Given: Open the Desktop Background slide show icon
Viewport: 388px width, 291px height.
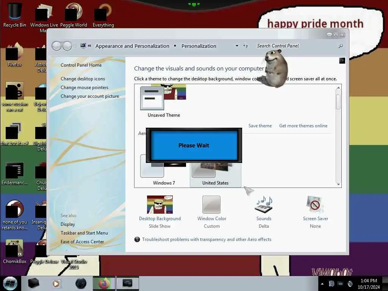Looking at the screenshot, I should [x=160, y=205].
